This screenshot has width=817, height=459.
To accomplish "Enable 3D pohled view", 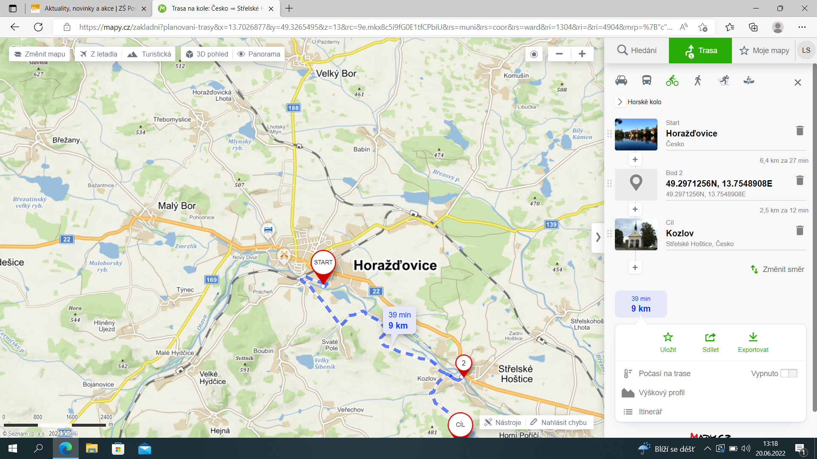I will pyautogui.click(x=207, y=54).
